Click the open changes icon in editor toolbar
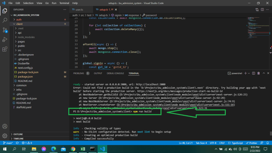This screenshot has width=272, height=153. pos(257,10)
